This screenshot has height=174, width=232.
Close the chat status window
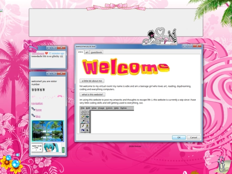click(61, 48)
